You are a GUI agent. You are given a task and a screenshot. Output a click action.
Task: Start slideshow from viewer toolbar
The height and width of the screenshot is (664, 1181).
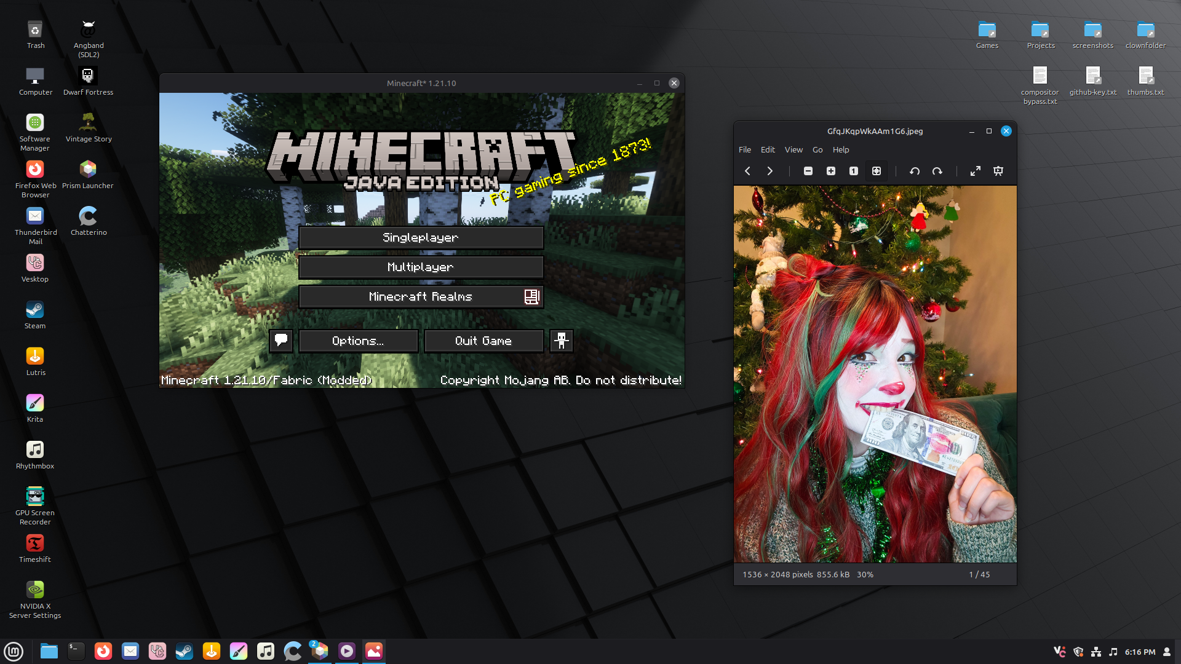[x=998, y=172]
